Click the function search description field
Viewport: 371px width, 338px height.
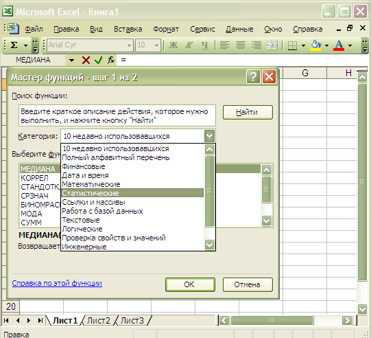click(117, 115)
